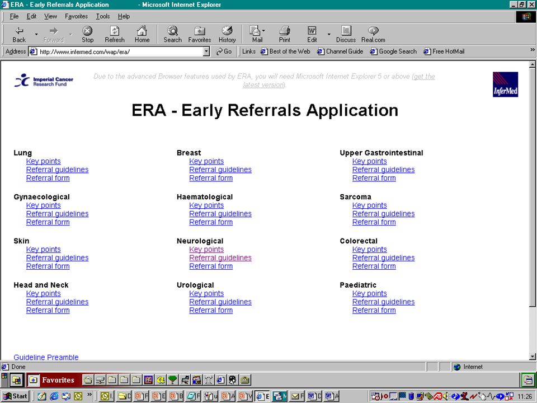The height and width of the screenshot is (403, 537).
Task: Open Haematological Key points link
Action: pyautogui.click(x=206, y=205)
